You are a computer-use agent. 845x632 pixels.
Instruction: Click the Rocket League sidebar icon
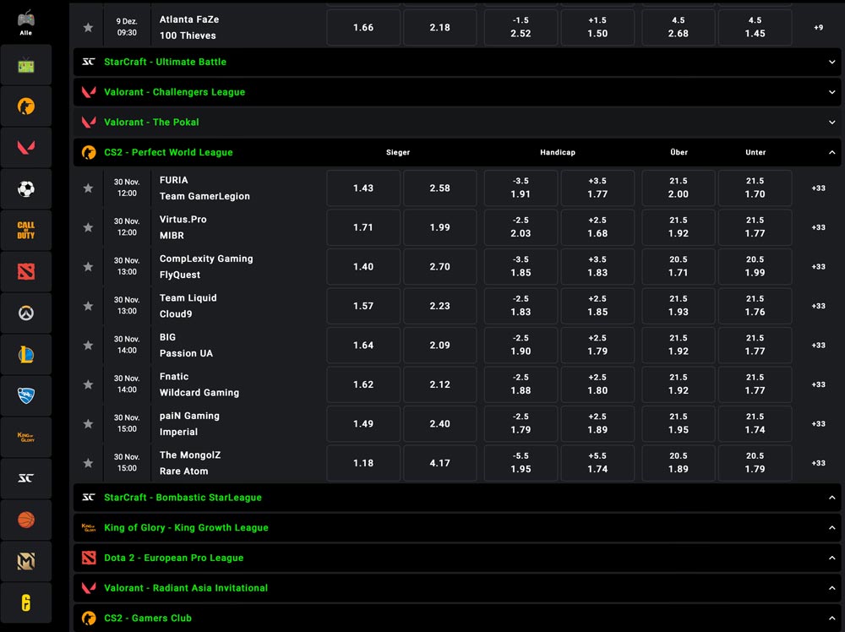click(x=25, y=396)
